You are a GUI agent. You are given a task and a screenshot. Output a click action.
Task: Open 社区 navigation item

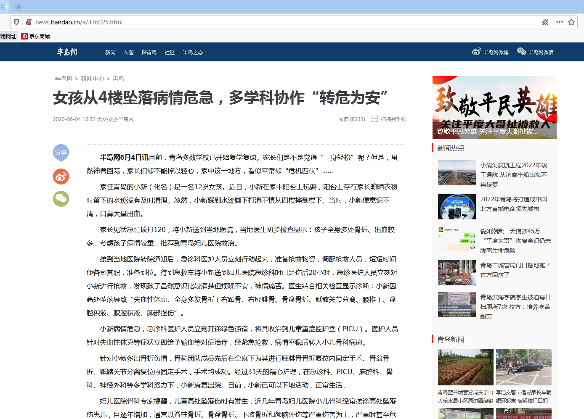coord(170,53)
